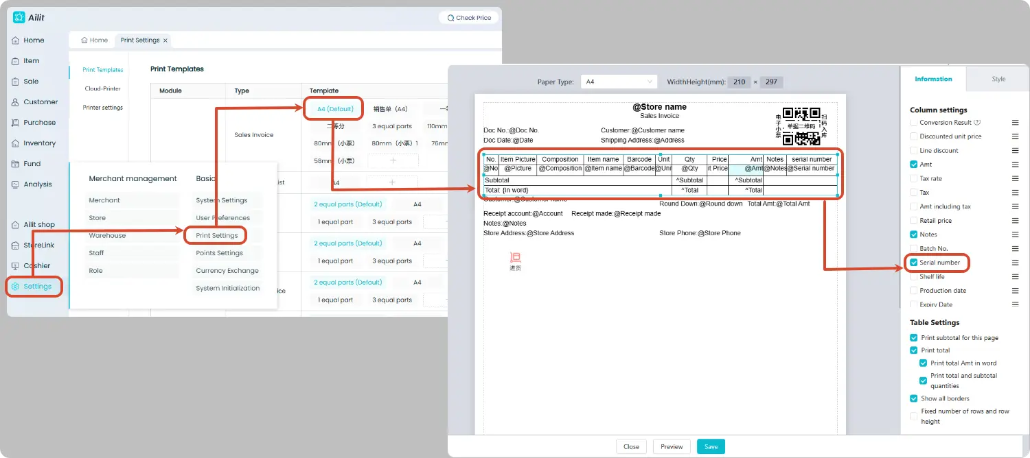Image resolution: width=1030 pixels, height=458 pixels.
Task: Open the Analysis sidebar section
Action: pos(32,184)
